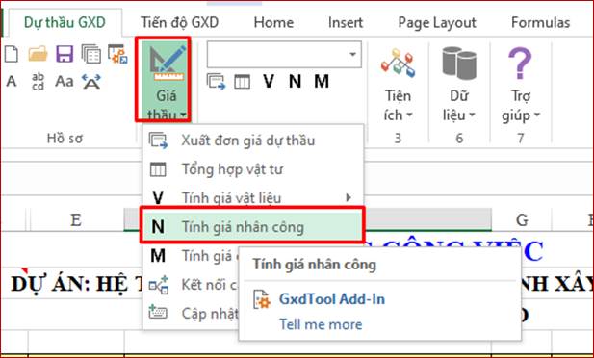594x358 pixels.
Task: Select column G header
Action: click(x=522, y=219)
